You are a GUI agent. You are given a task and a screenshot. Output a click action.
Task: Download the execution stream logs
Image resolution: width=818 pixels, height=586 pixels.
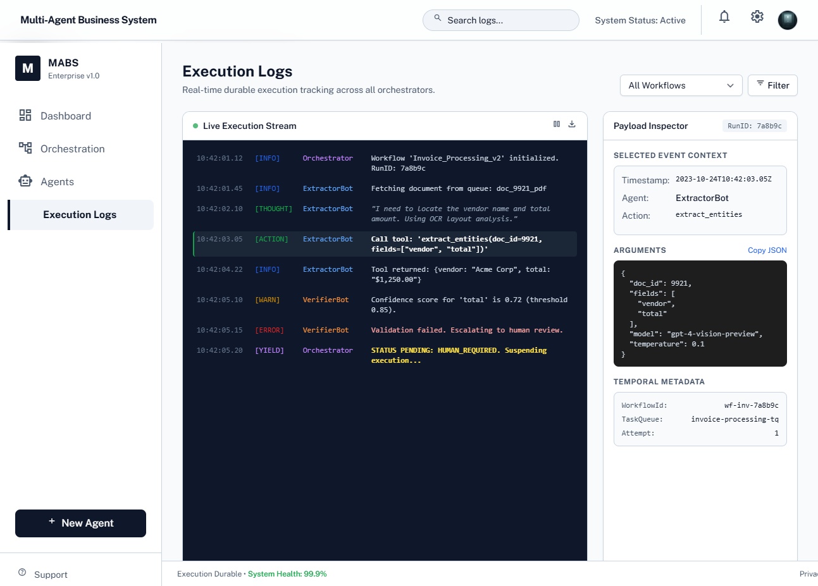572,125
